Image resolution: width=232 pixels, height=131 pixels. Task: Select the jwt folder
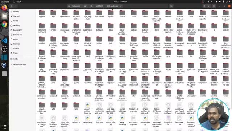click(x=111, y=40)
